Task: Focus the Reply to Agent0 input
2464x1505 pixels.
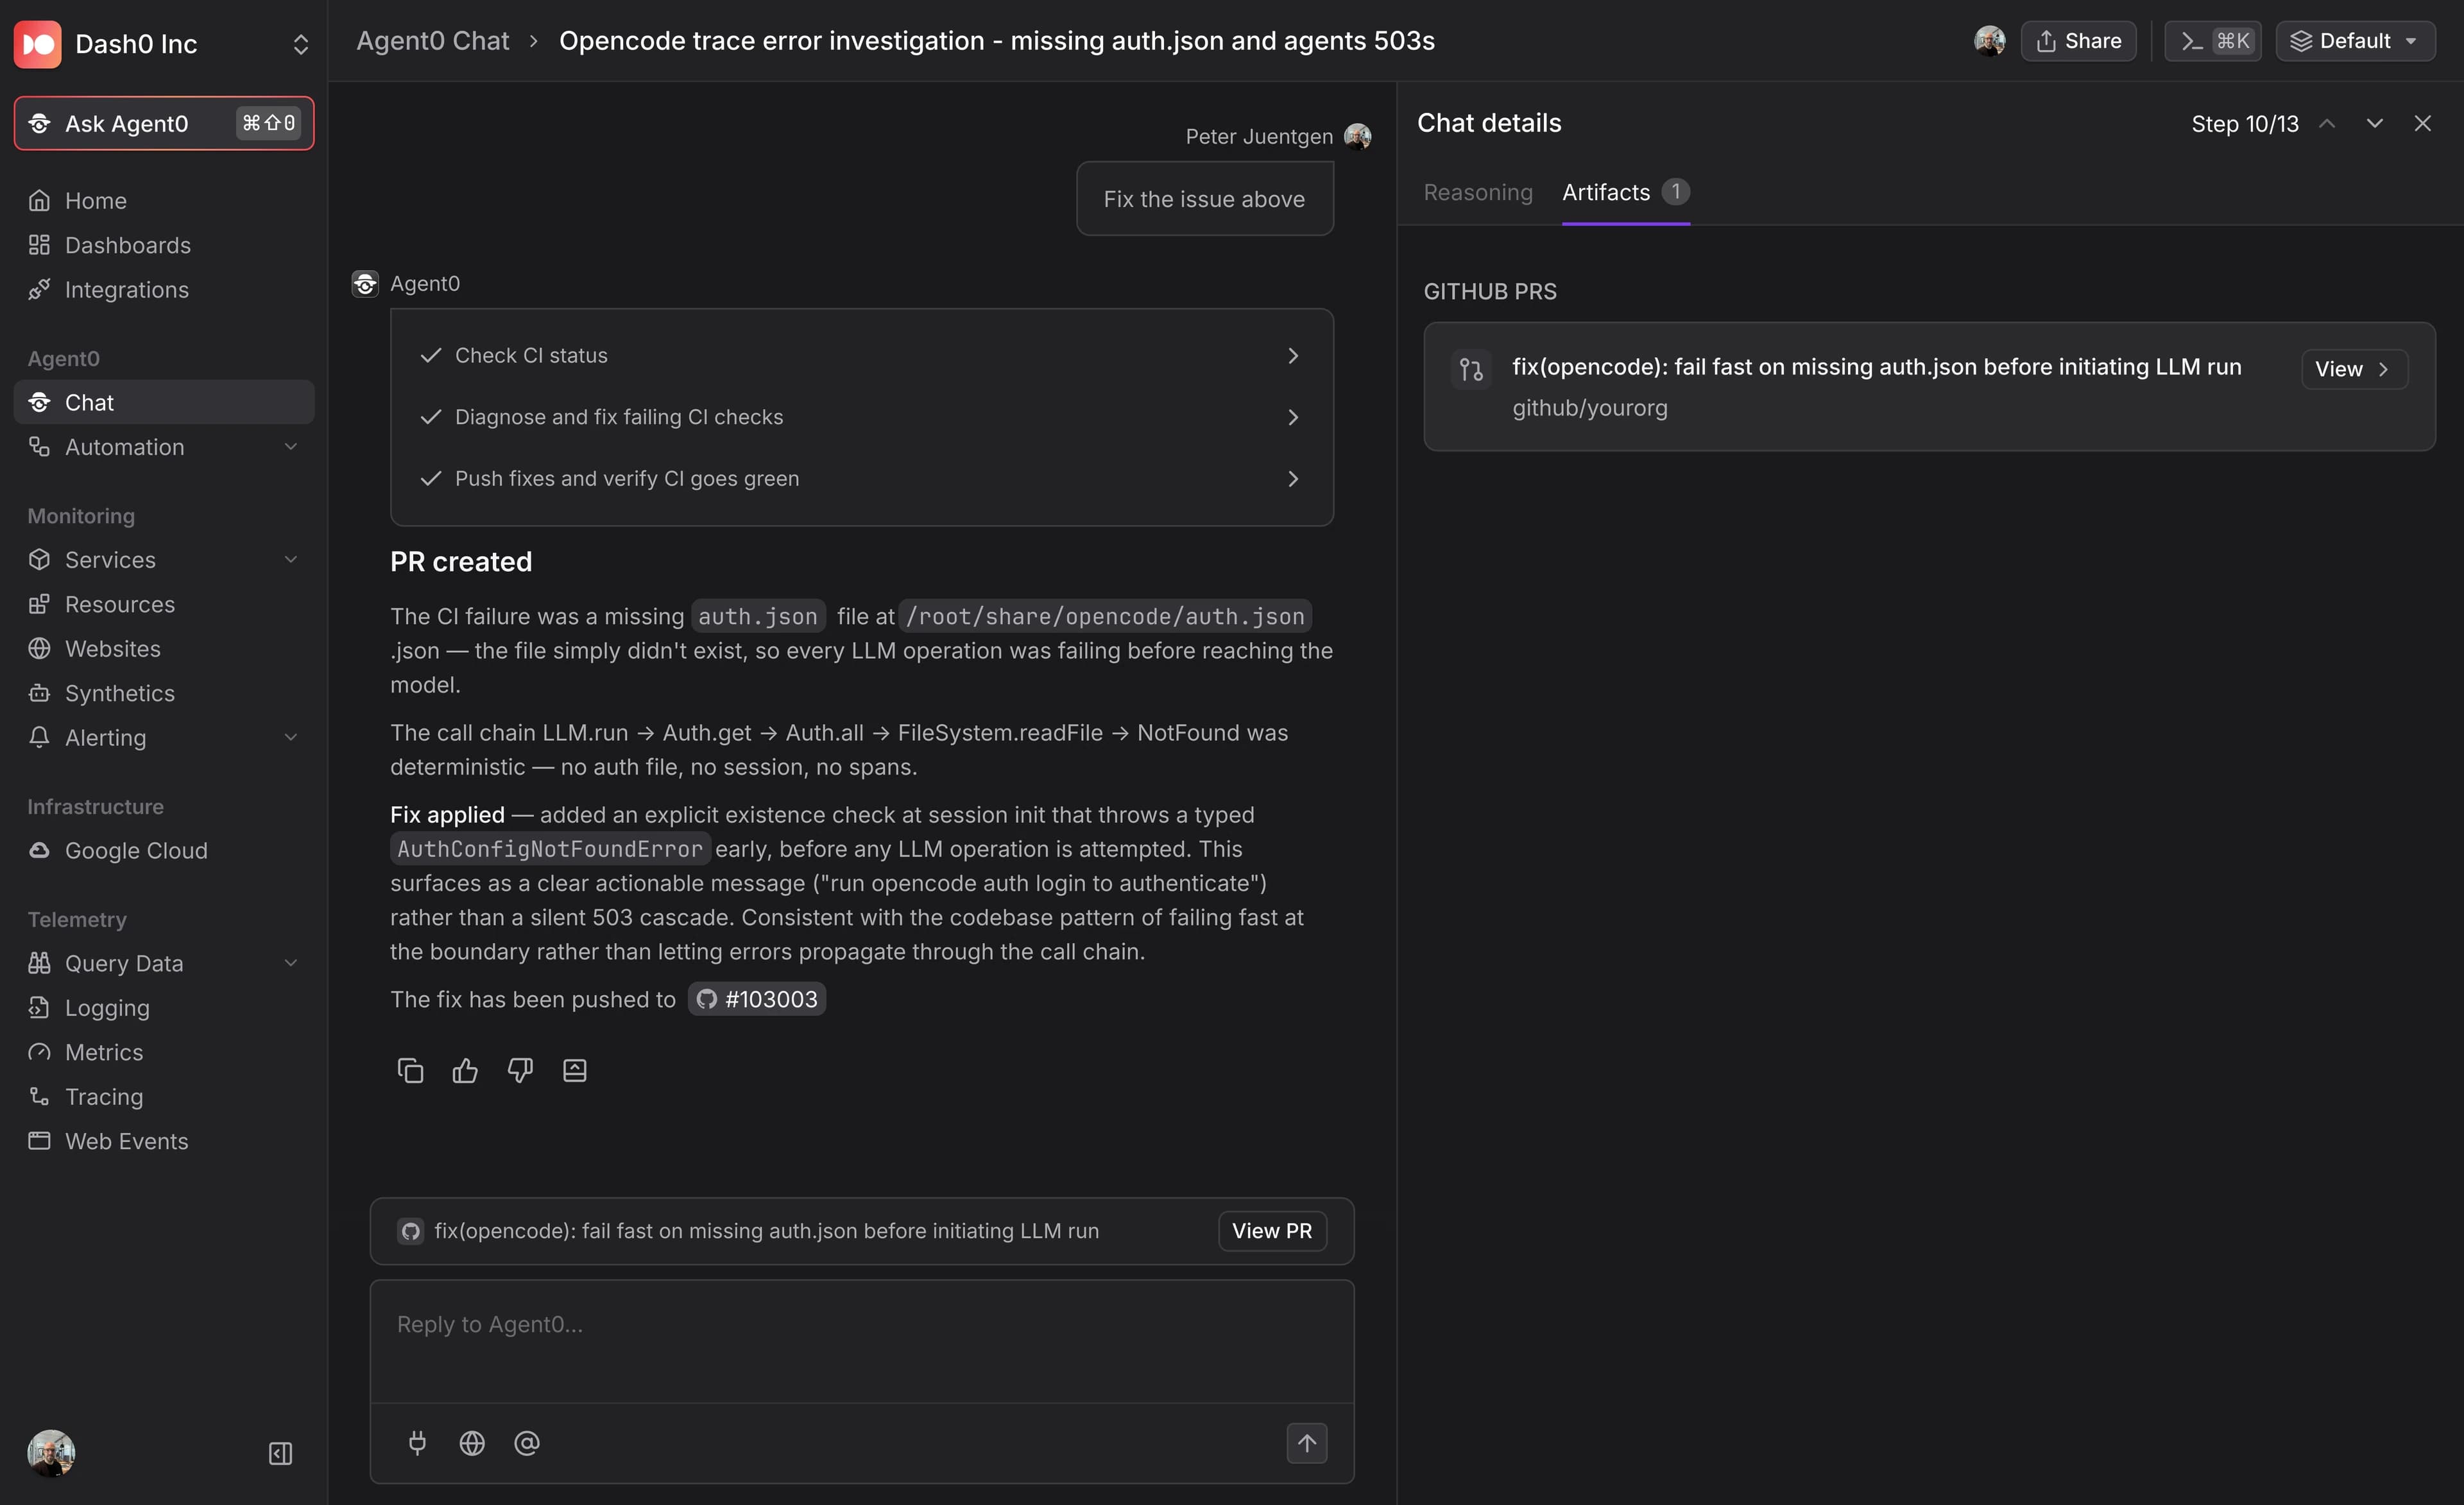Action: coord(862,1341)
